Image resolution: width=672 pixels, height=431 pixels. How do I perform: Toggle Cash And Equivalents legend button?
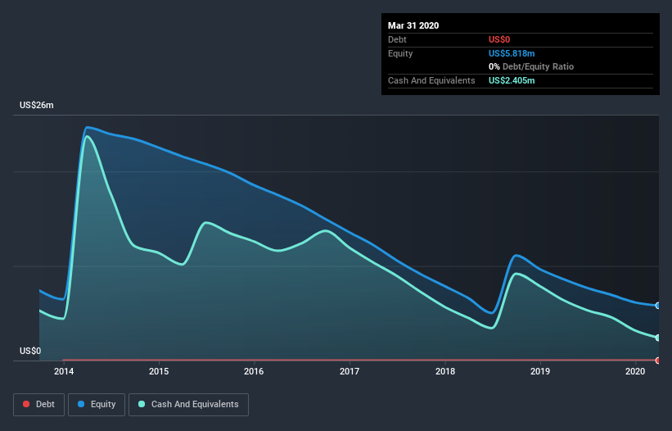tap(188, 405)
